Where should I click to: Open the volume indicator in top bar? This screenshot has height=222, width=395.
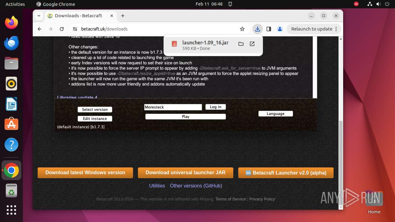[x=378, y=4]
